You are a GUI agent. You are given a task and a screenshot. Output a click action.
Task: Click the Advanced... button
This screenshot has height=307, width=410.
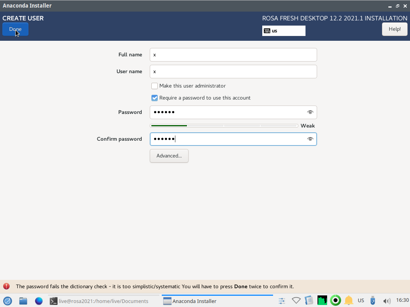click(x=169, y=156)
